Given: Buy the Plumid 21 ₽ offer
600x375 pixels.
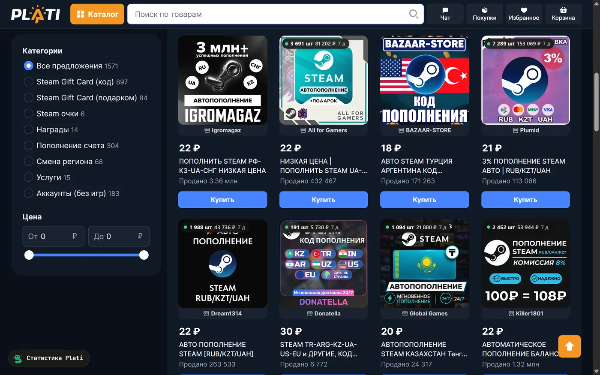Looking at the screenshot, I should click(525, 200).
